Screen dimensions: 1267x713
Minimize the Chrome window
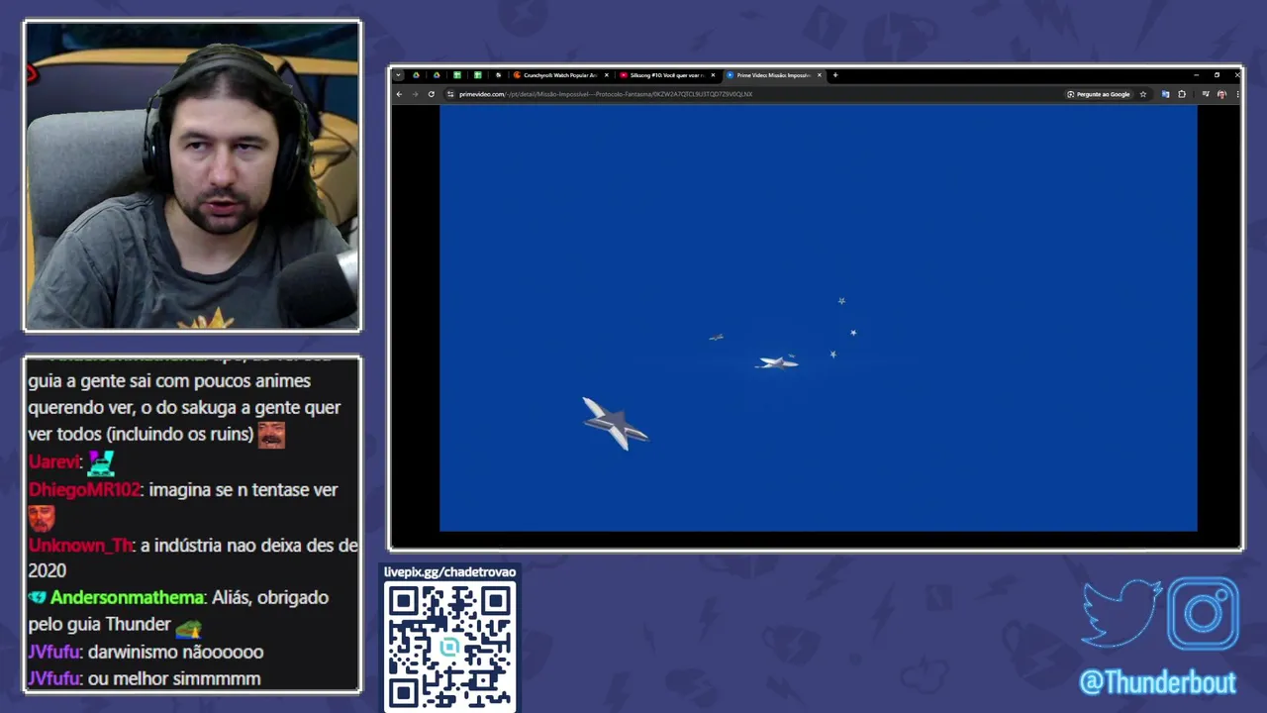tap(1196, 75)
